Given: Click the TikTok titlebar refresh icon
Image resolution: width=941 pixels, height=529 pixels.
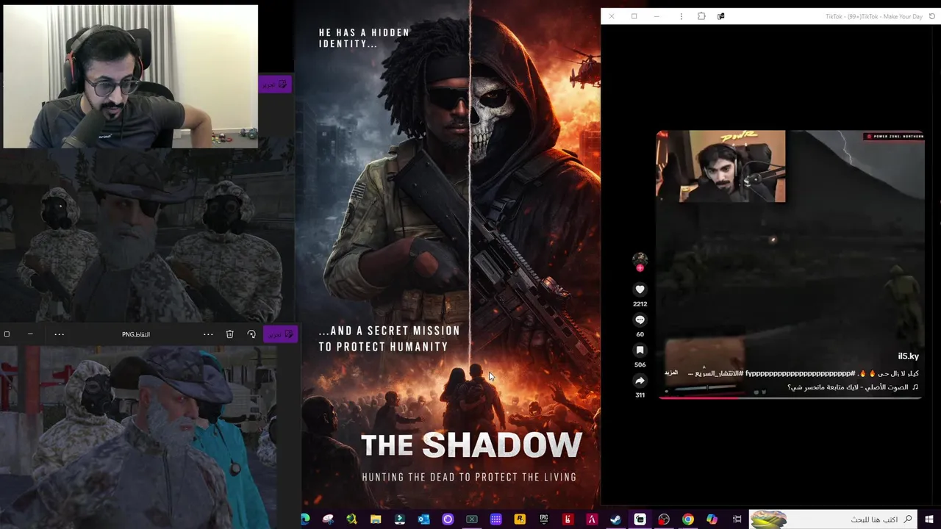Looking at the screenshot, I should (932, 16).
